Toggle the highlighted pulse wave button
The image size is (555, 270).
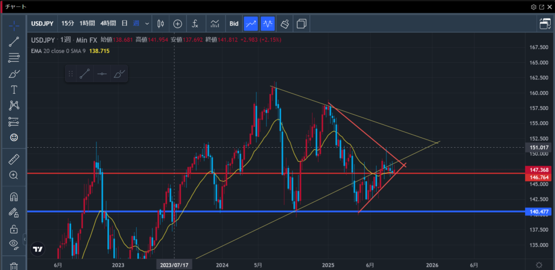(268, 24)
